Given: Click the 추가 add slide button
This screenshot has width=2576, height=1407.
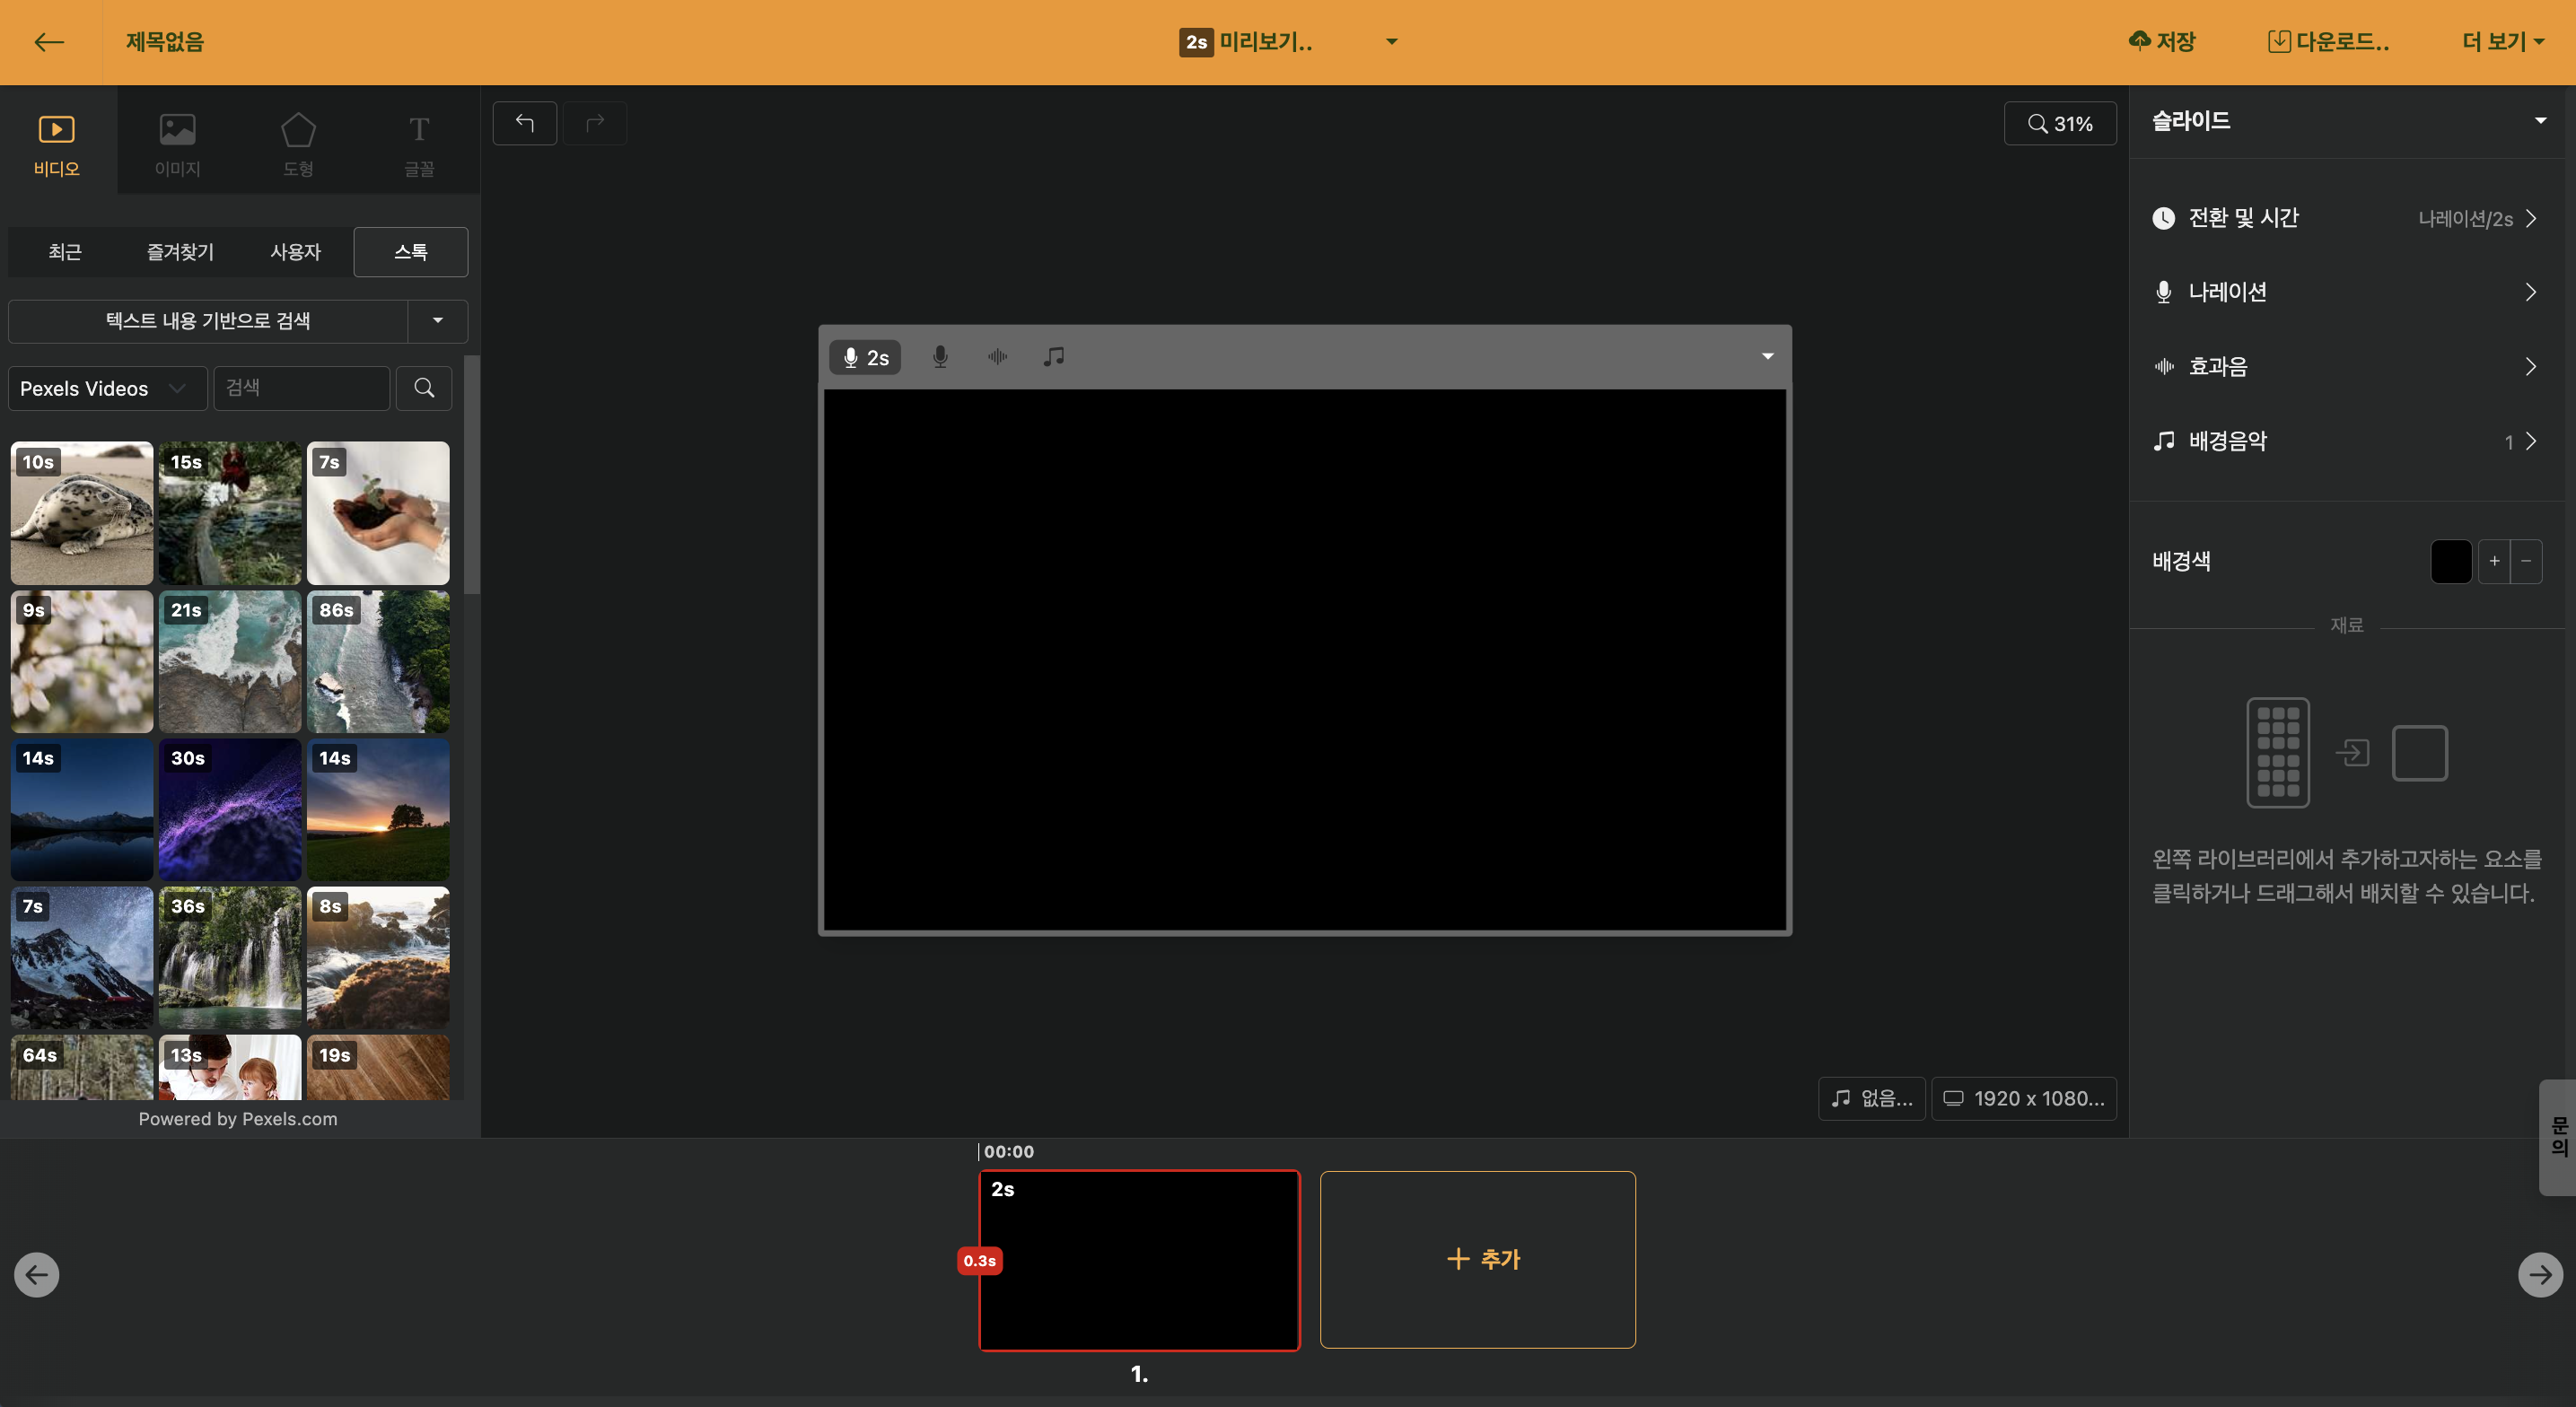Looking at the screenshot, I should pos(1477,1259).
